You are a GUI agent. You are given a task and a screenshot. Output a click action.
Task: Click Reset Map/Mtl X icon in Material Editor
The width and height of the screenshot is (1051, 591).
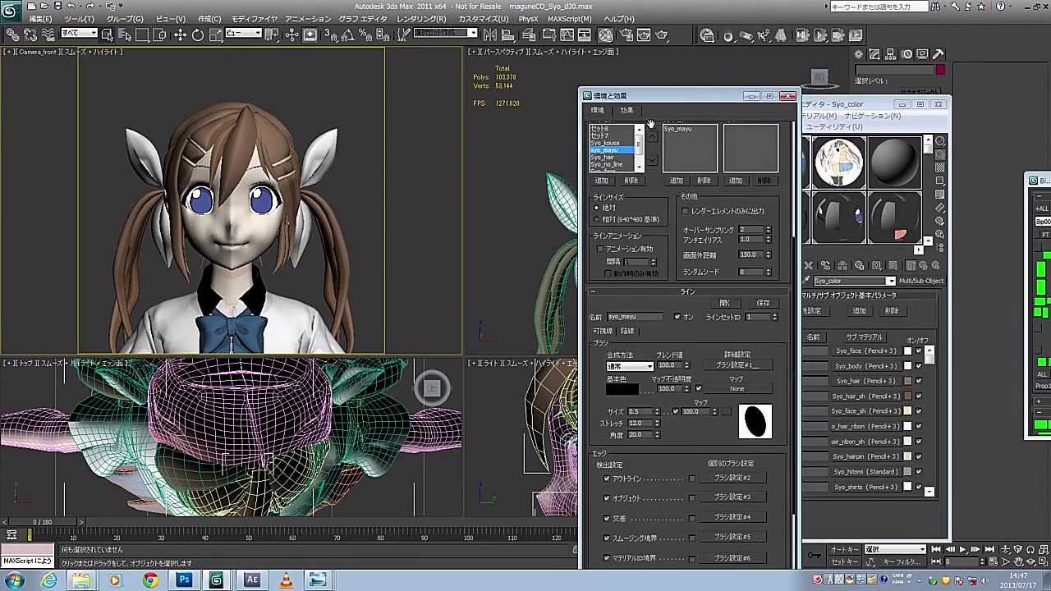(808, 266)
